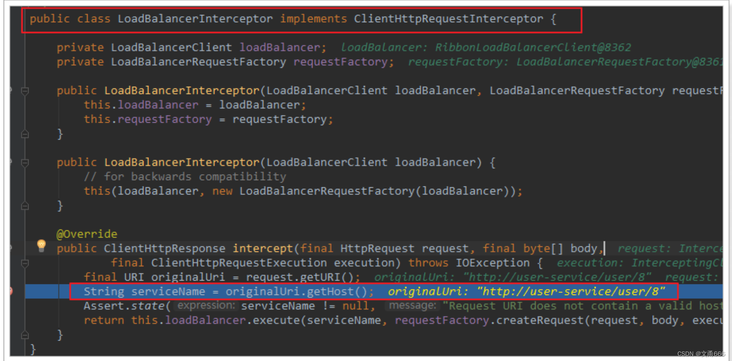
Task: Click ClientHttpRequestExecution parameter type
Action: coord(239,263)
